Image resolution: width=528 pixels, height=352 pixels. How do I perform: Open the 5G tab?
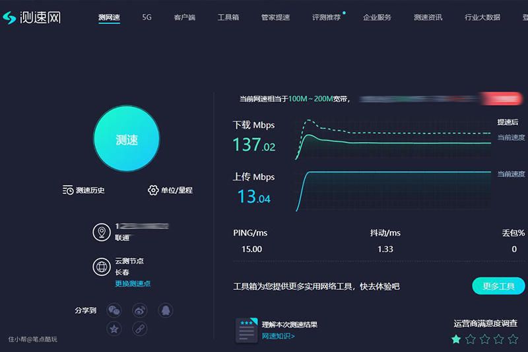147,17
